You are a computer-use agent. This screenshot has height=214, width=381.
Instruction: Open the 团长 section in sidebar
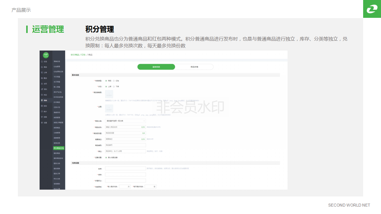tap(44, 89)
